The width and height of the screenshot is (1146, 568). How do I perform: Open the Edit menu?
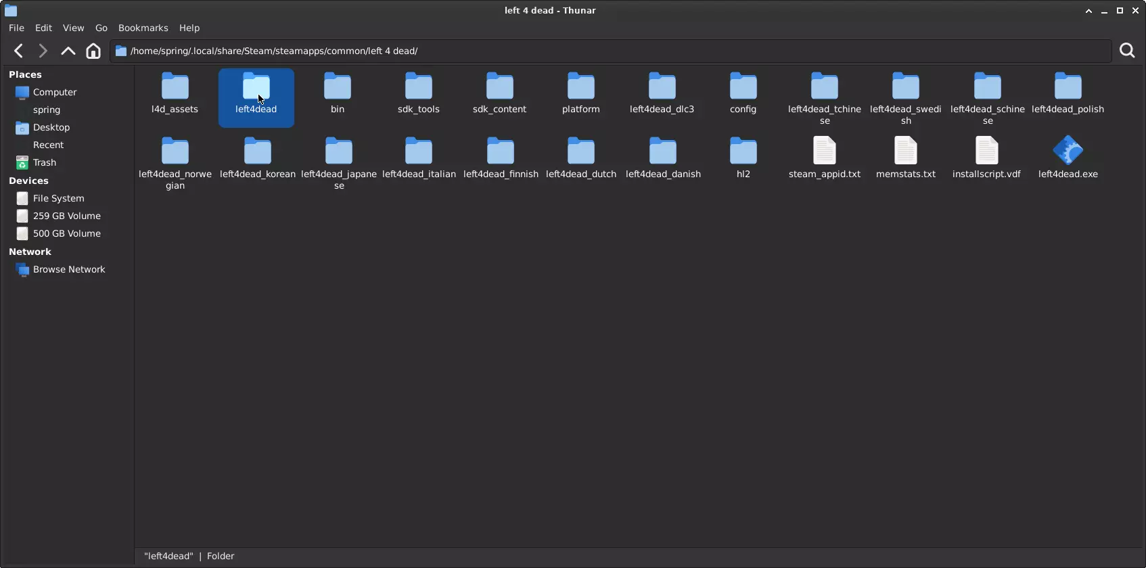click(x=43, y=28)
